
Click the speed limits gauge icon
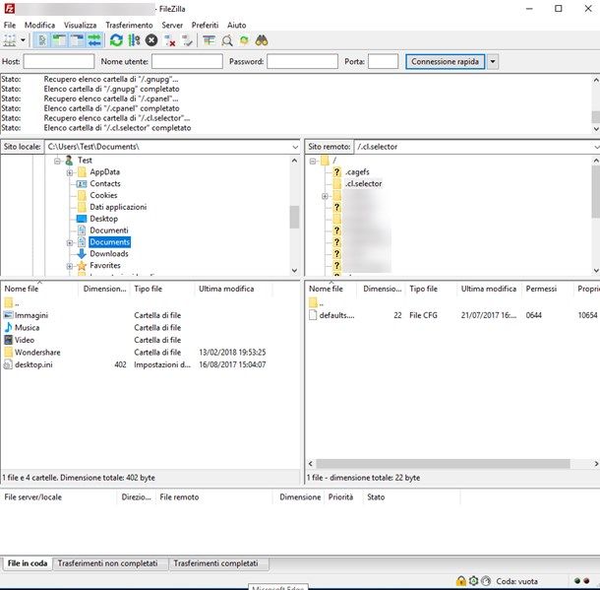[x=486, y=581]
